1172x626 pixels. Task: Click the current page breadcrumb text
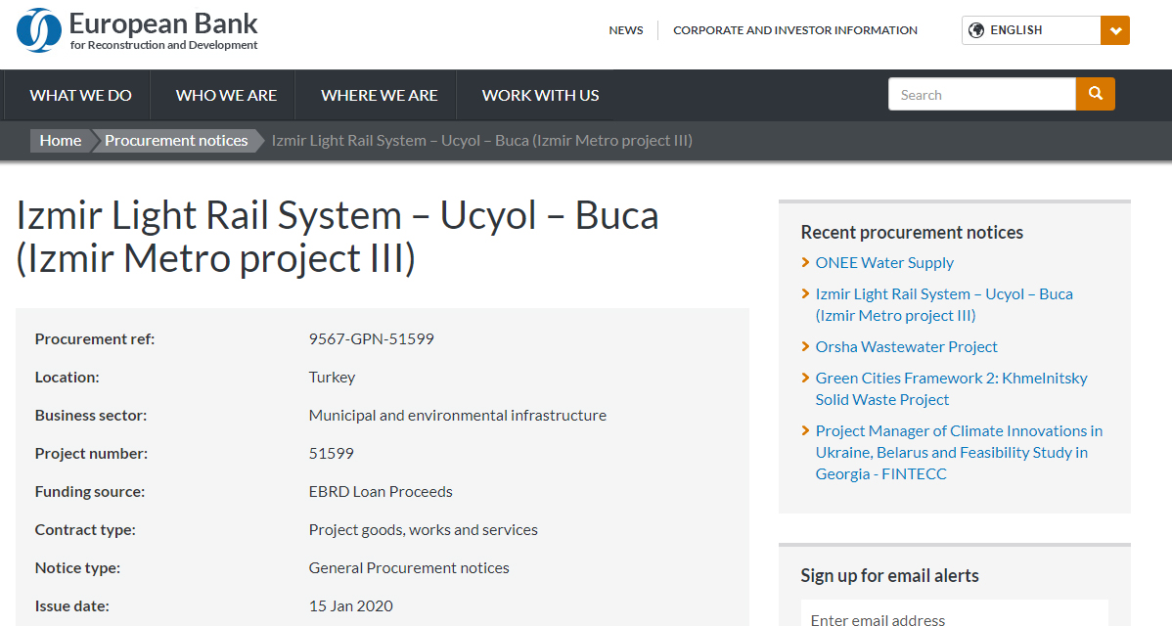click(482, 141)
